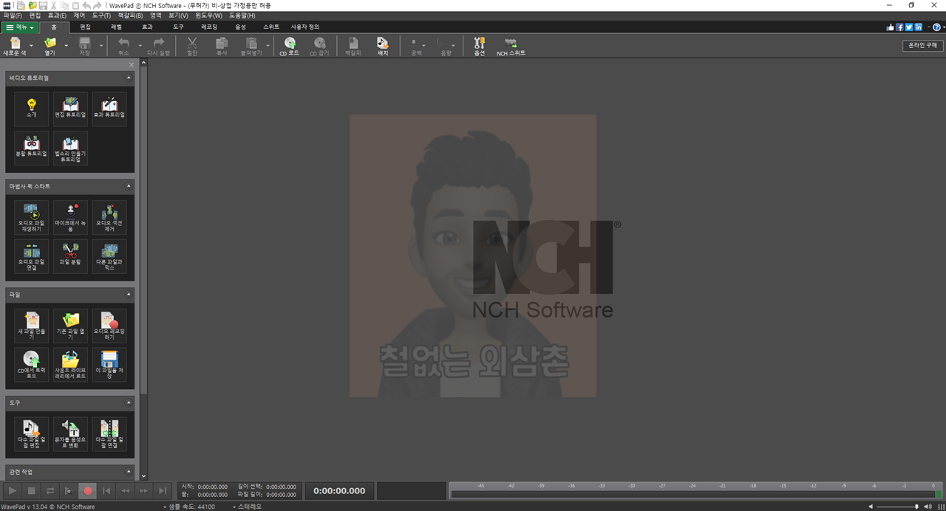Launch the 다른 파일과 믹스 wizard
Image resolution: width=946 pixels, height=511 pixels.
pyautogui.click(x=109, y=256)
